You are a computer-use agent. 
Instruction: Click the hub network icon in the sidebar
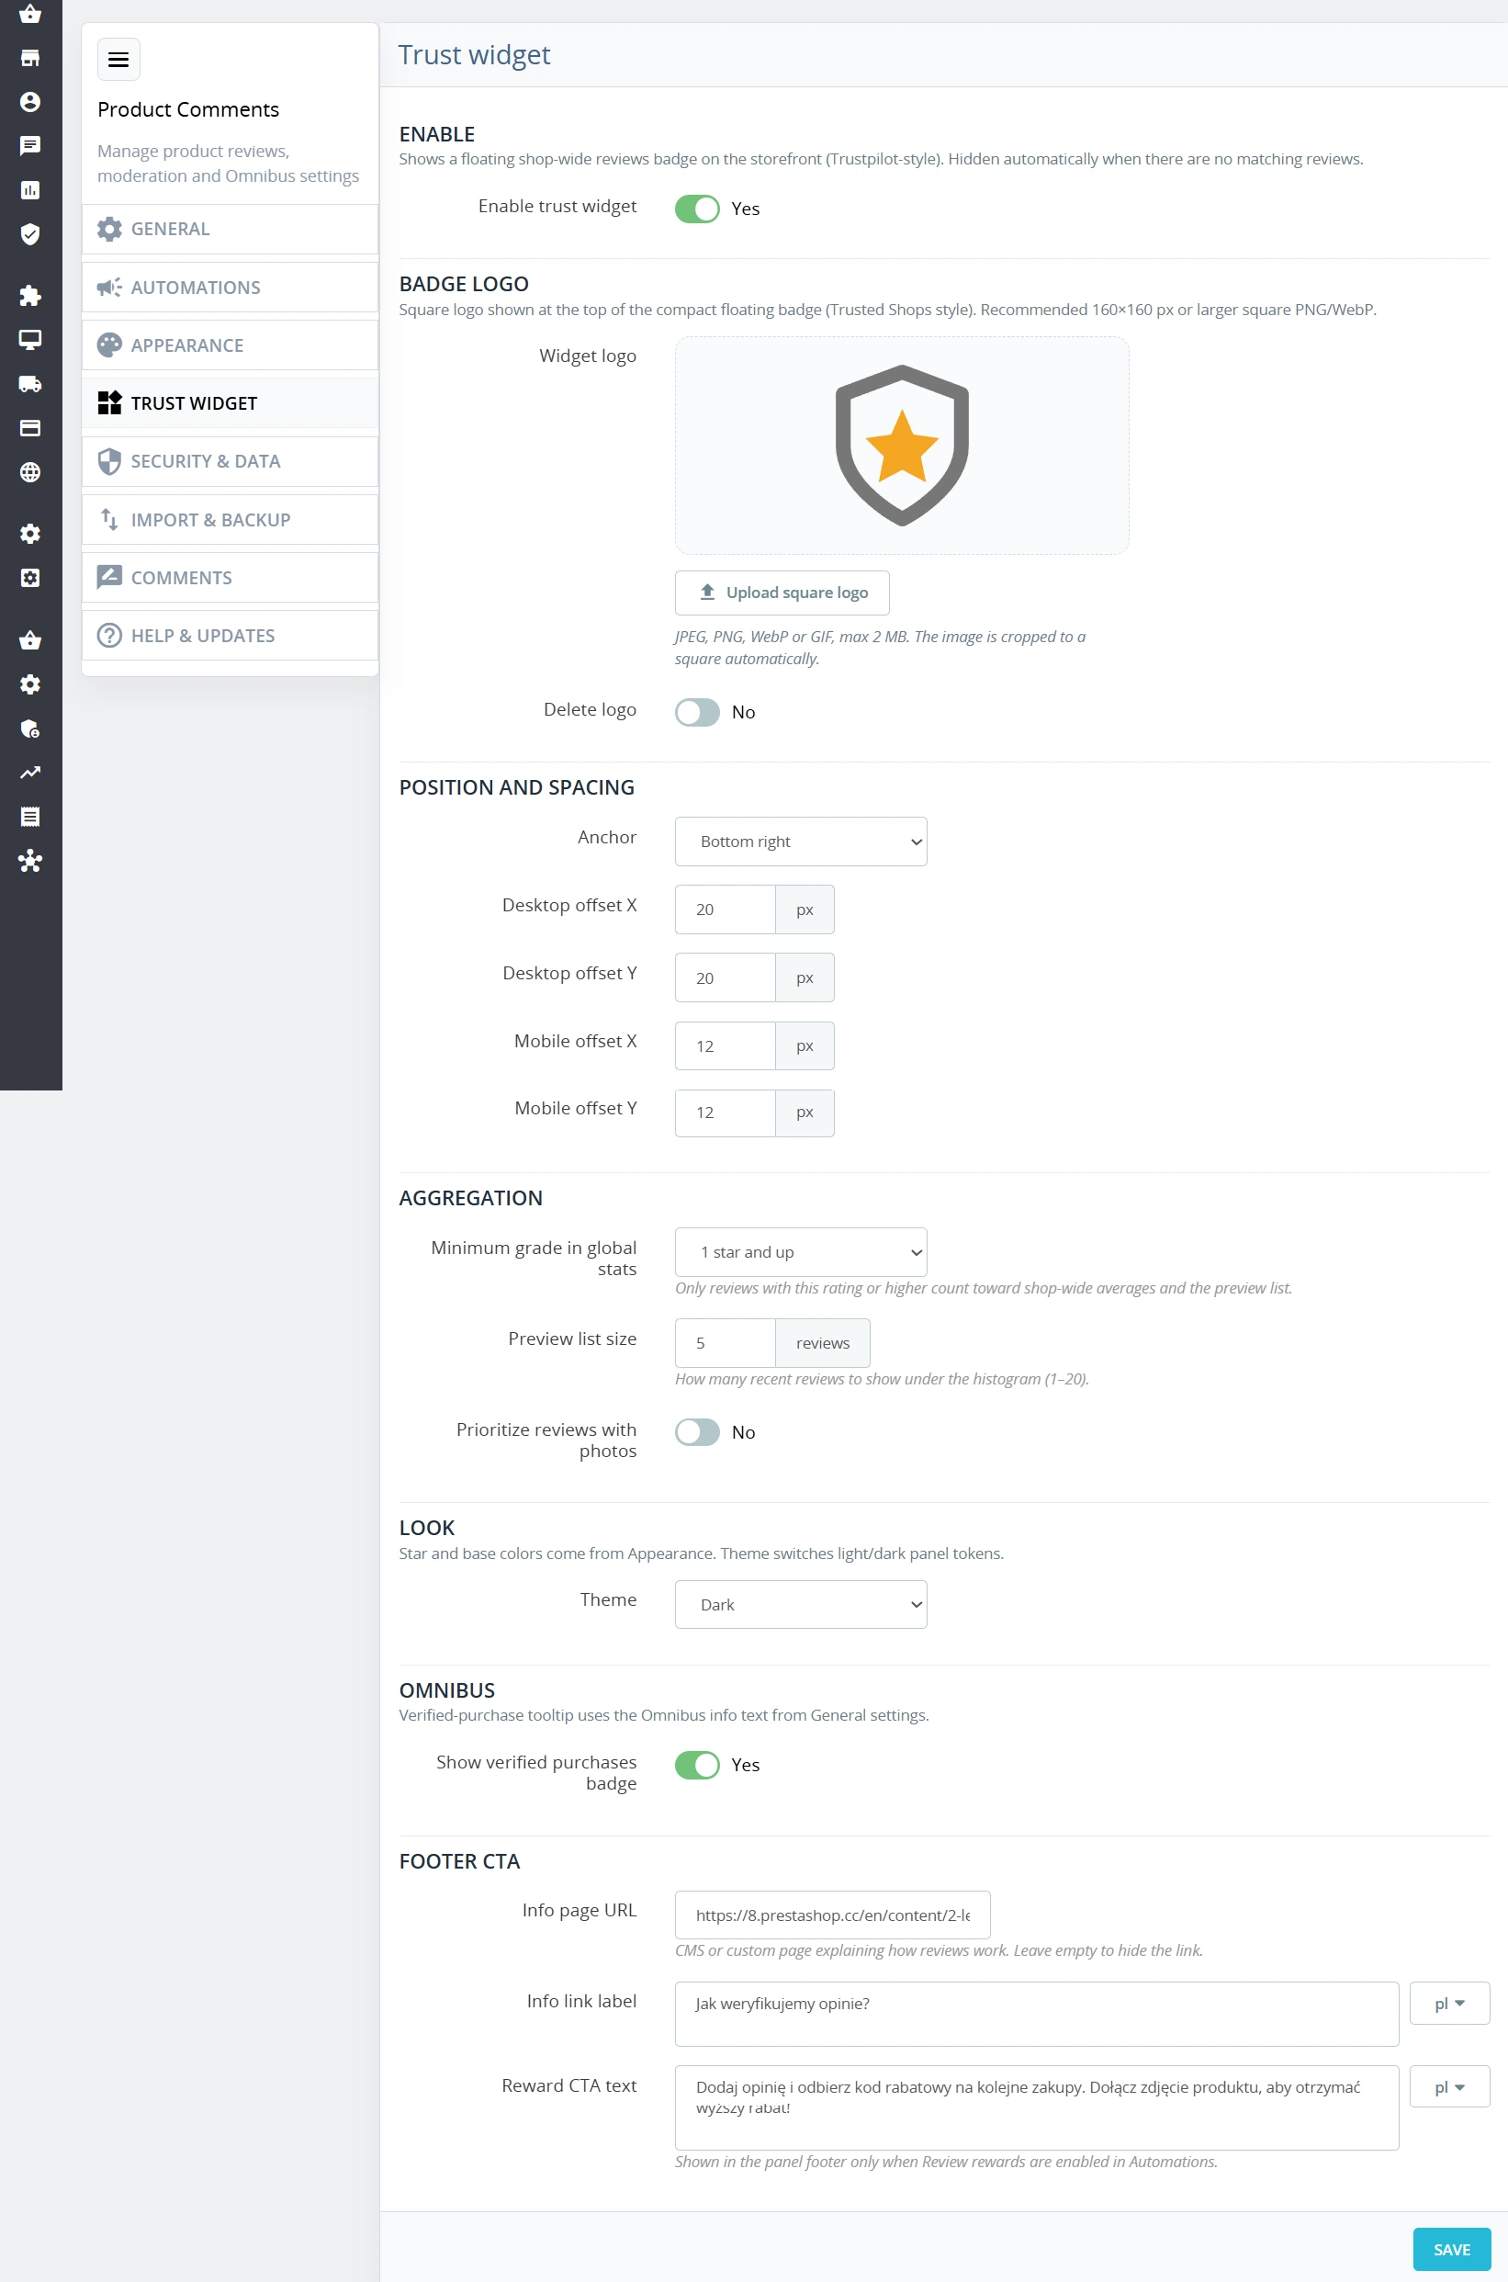pyautogui.click(x=29, y=861)
